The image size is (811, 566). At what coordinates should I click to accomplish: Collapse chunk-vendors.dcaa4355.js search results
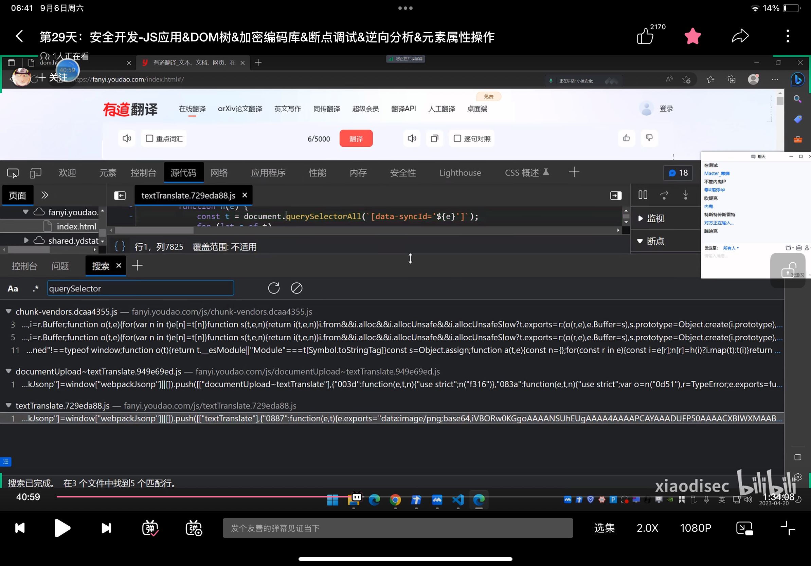pos(8,311)
